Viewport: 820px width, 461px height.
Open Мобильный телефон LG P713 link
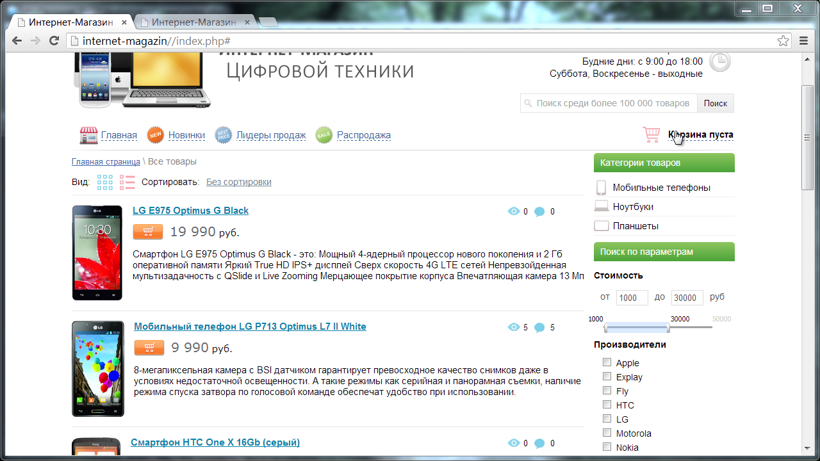250,327
